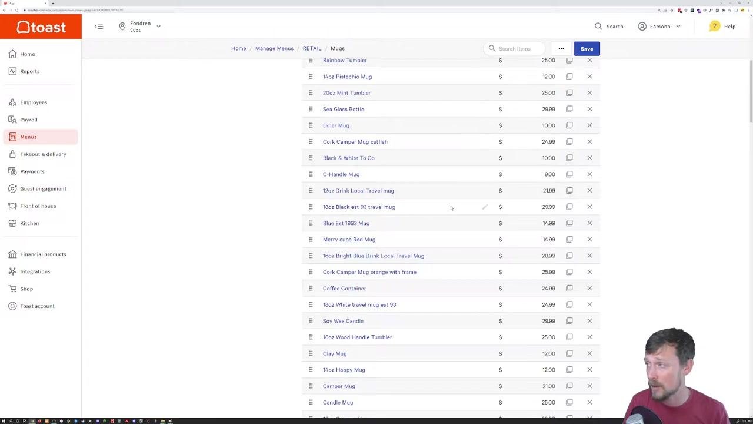This screenshot has height=424, width=753.
Task: Click the 20oz Mint Tumbler name
Action: 346,93
